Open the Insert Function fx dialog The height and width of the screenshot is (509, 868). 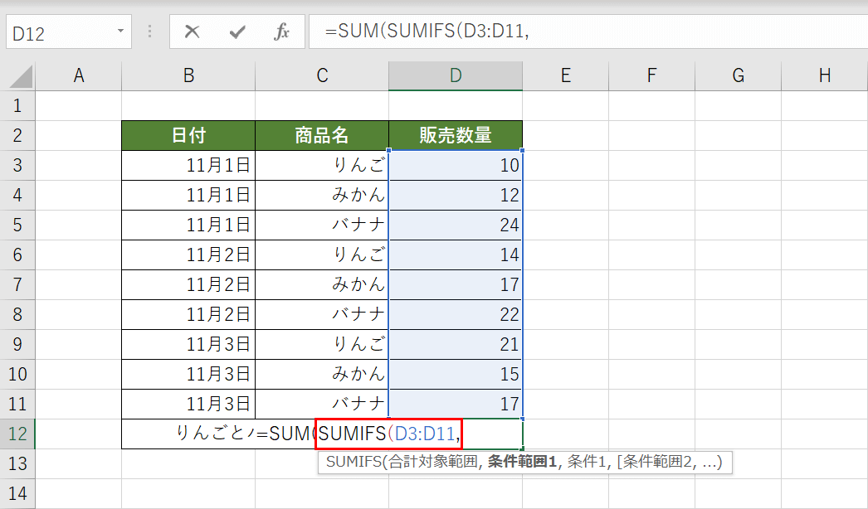coord(281,32)
